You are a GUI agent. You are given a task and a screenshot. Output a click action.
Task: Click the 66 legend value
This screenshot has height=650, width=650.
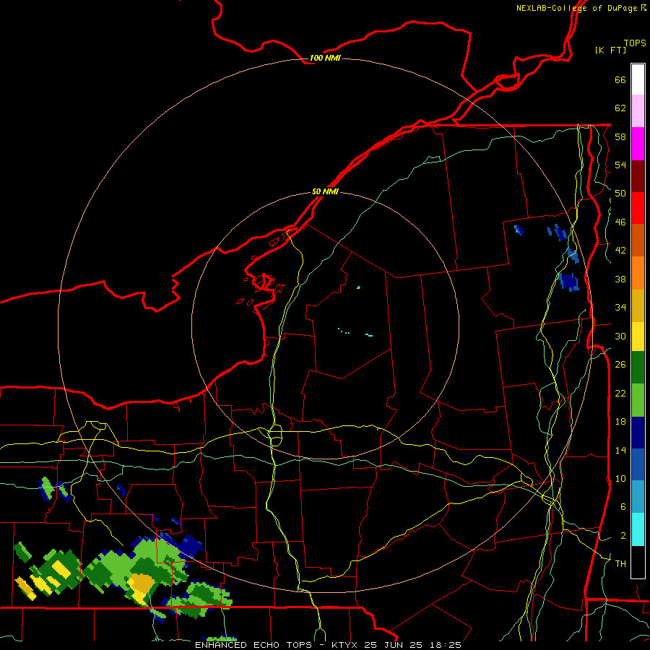click(x=620, y=80)
